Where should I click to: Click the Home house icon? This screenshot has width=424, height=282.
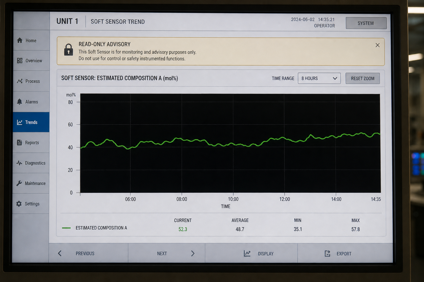(20, 40)
